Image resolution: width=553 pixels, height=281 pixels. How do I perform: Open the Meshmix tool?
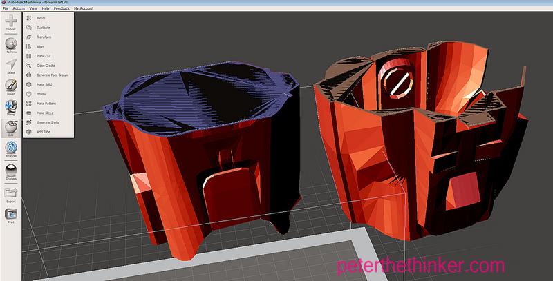[x=11, y=46]
